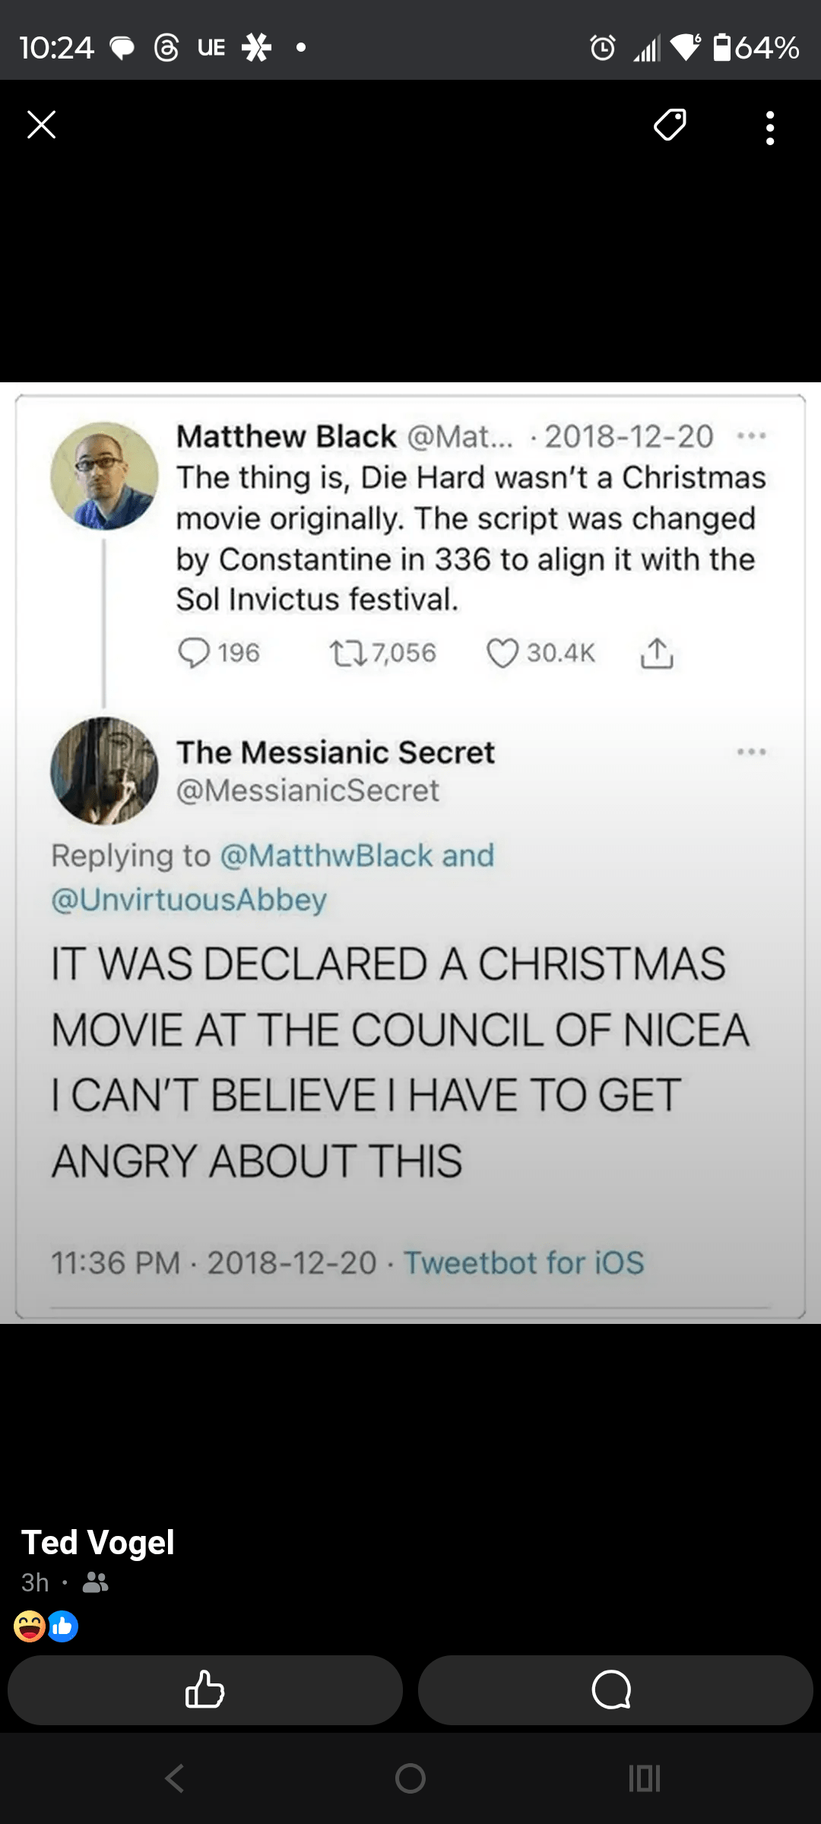Image resolution: width=821 pixels, height=1824 pixels.
Task: Tap the Like thumbs-up button
Action: click(204, 1690)
